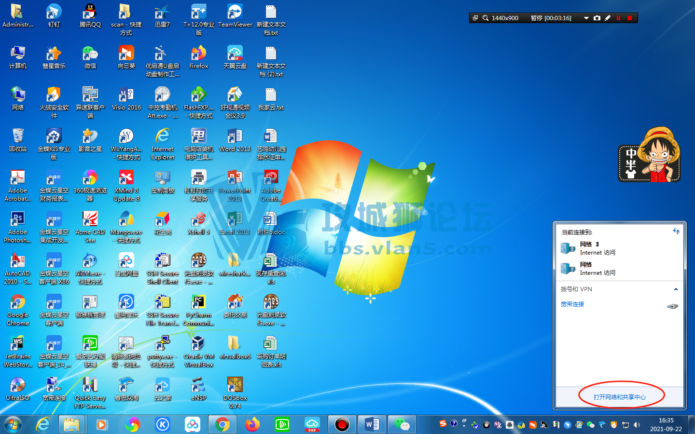Select the Firefox shortcut on the desktop

[198, 57]
